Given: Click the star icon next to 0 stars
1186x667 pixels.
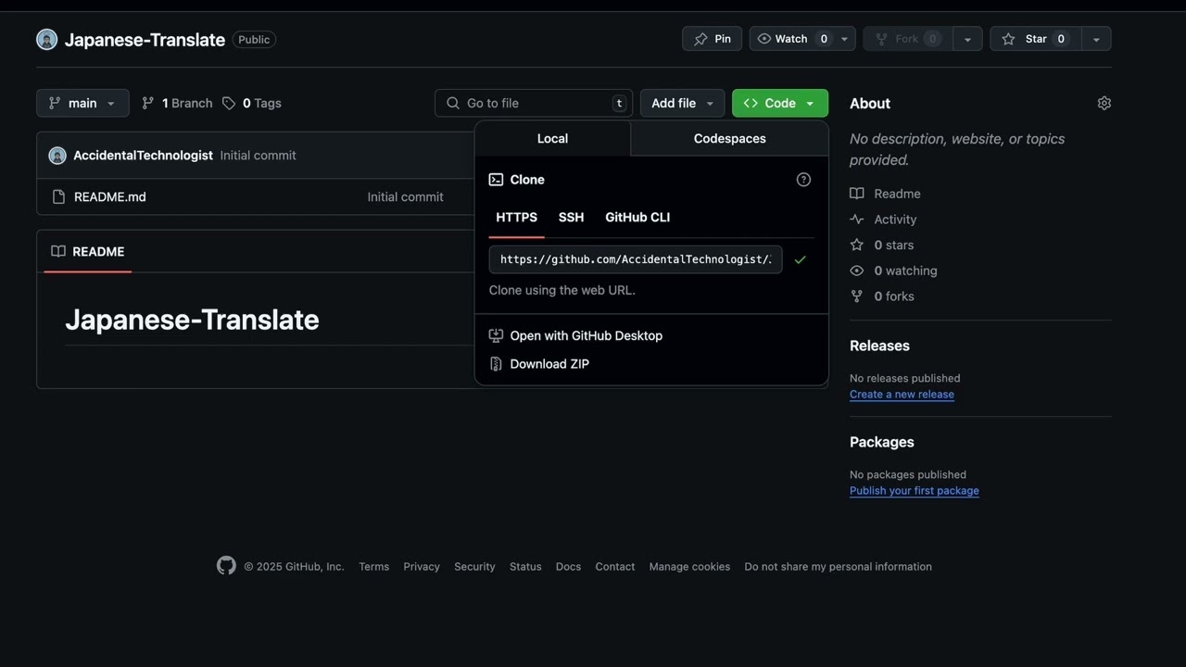Looking at the screenshot, I should pyautogui.click(x=857, y=245).
